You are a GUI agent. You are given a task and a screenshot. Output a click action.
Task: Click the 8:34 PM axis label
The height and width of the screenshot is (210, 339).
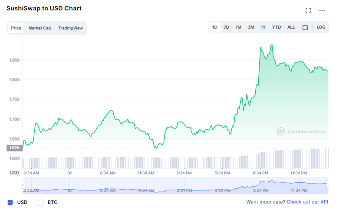tap(260, 173)
